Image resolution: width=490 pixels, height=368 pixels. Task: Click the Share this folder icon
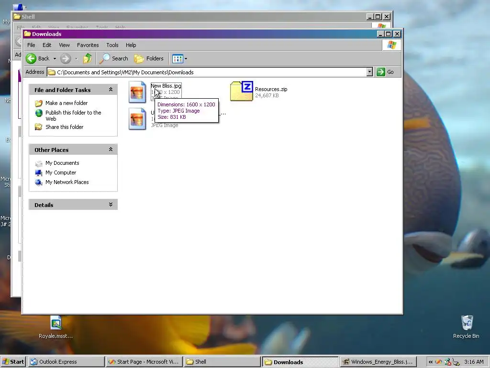[x=39, y=126]
